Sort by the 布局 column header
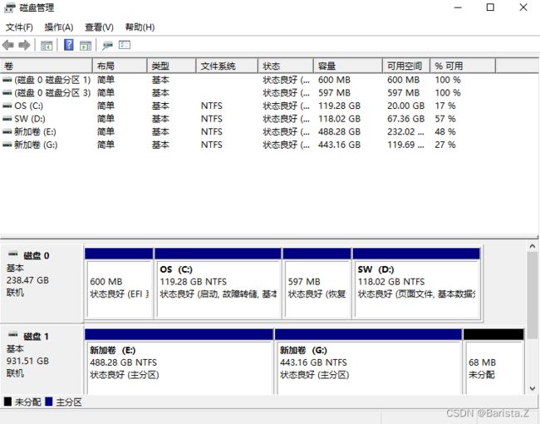The height and width of the screenshot is (424, 540). click(x=120, y=66)
